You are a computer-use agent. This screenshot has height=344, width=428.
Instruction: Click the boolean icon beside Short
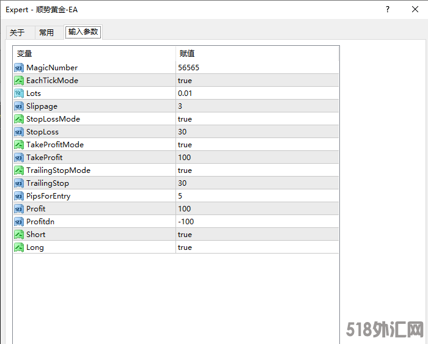click(x=19, y=235)
